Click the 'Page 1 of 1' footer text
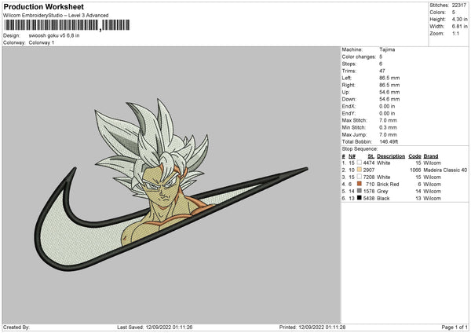Image resolution: width=471 pixels, height=333 pixels. click(x=455, y=327)
